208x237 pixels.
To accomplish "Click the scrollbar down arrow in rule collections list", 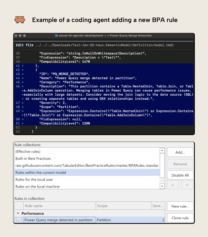I will click(162, 186).
